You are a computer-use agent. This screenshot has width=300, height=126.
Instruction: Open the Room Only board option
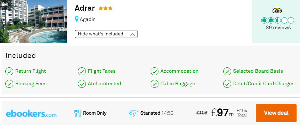click(95, 113)
